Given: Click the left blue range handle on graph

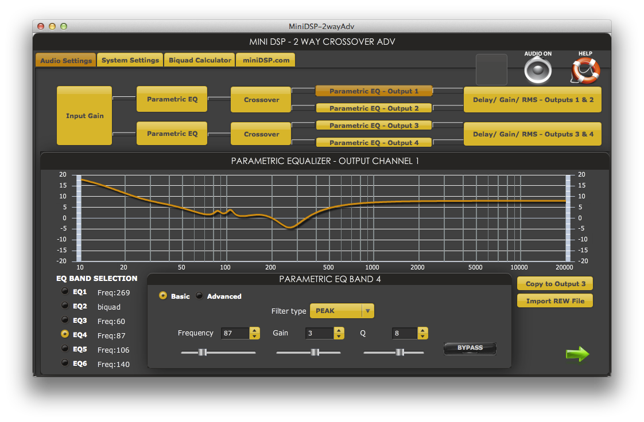Looking at the screenshot, I should coord(79,218).
